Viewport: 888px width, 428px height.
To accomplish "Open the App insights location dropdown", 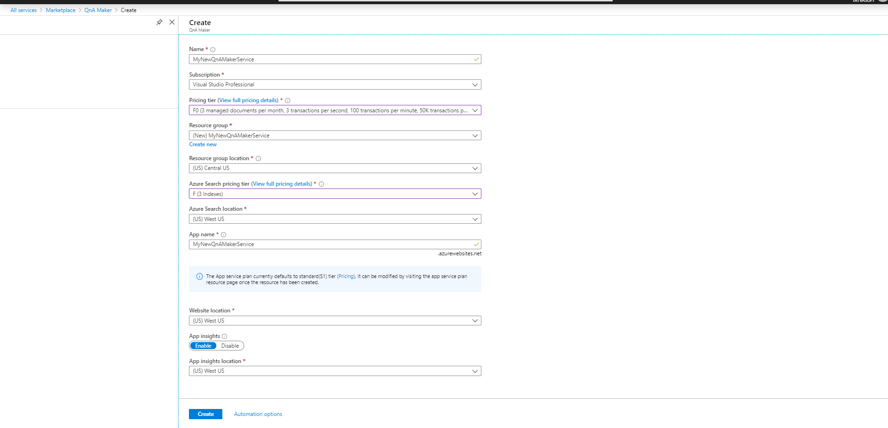I will click(335, 371).
